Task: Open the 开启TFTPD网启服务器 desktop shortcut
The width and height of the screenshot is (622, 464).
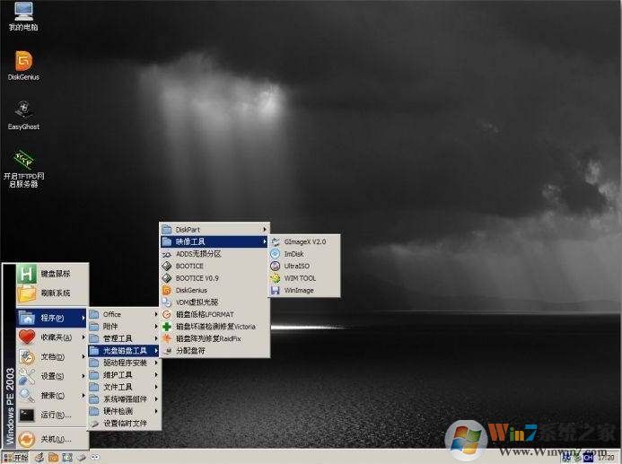Action: tap(23, 169)
